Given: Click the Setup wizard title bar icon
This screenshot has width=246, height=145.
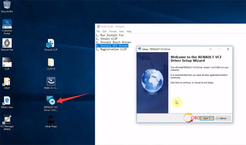Looking at the screenshot, I should pyautogui.click(x=139, y=49).
